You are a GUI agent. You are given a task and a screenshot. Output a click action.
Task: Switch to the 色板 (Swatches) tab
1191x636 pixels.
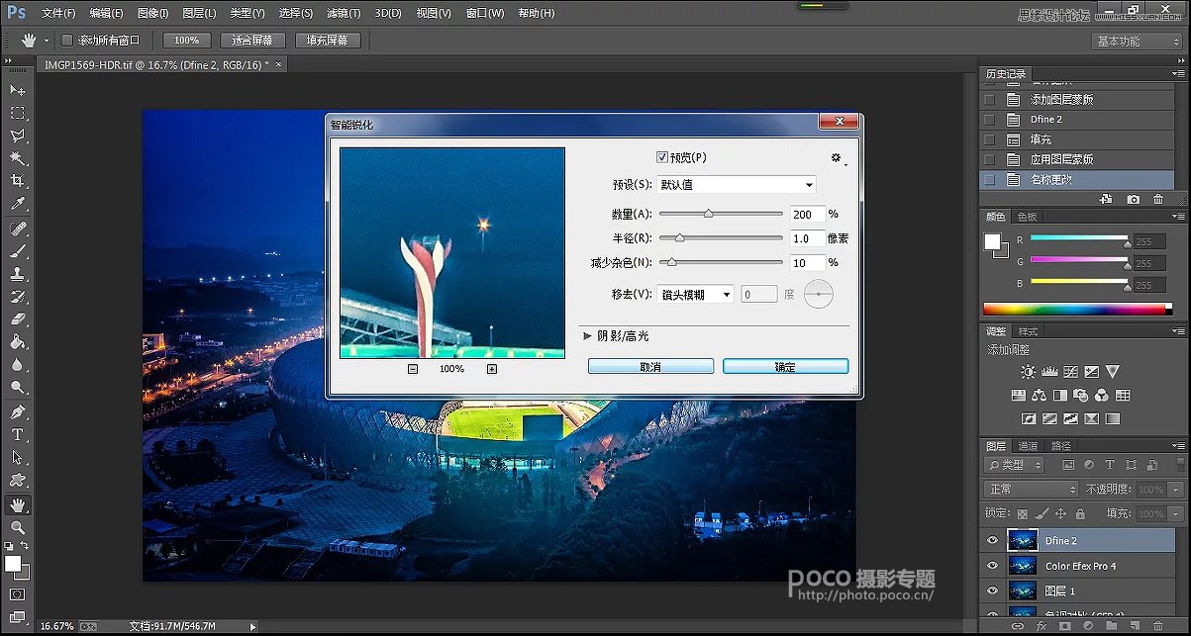1028,217
